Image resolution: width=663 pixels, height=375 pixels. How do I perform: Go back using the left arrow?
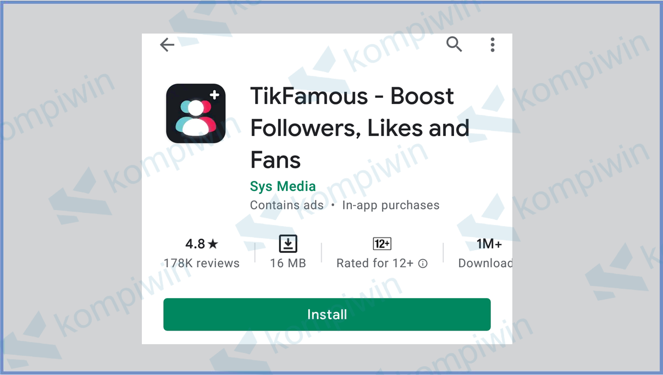tap(167, 45)
